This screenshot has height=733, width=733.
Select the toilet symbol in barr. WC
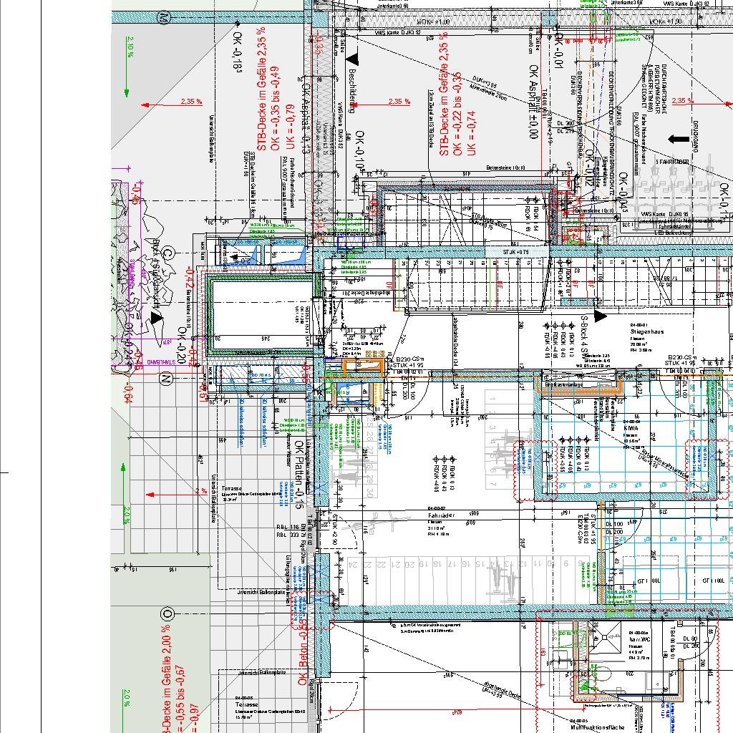point(603,671)
